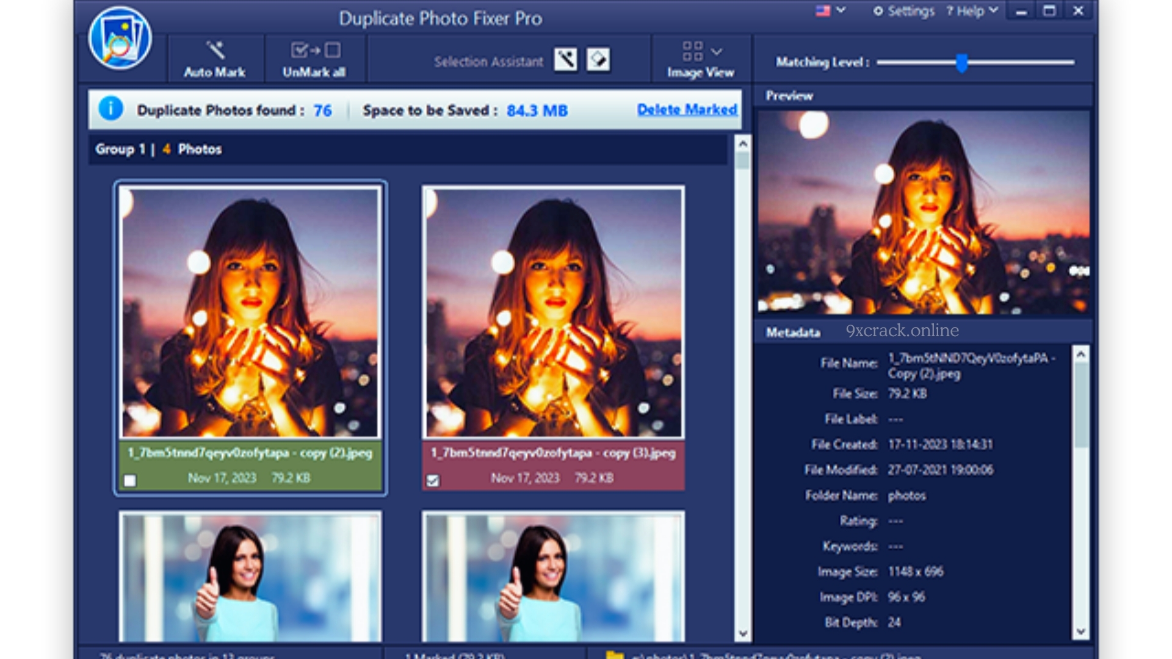Click the blue info icon
Viewport: 1172px width, 659px height.
point(110,109)
